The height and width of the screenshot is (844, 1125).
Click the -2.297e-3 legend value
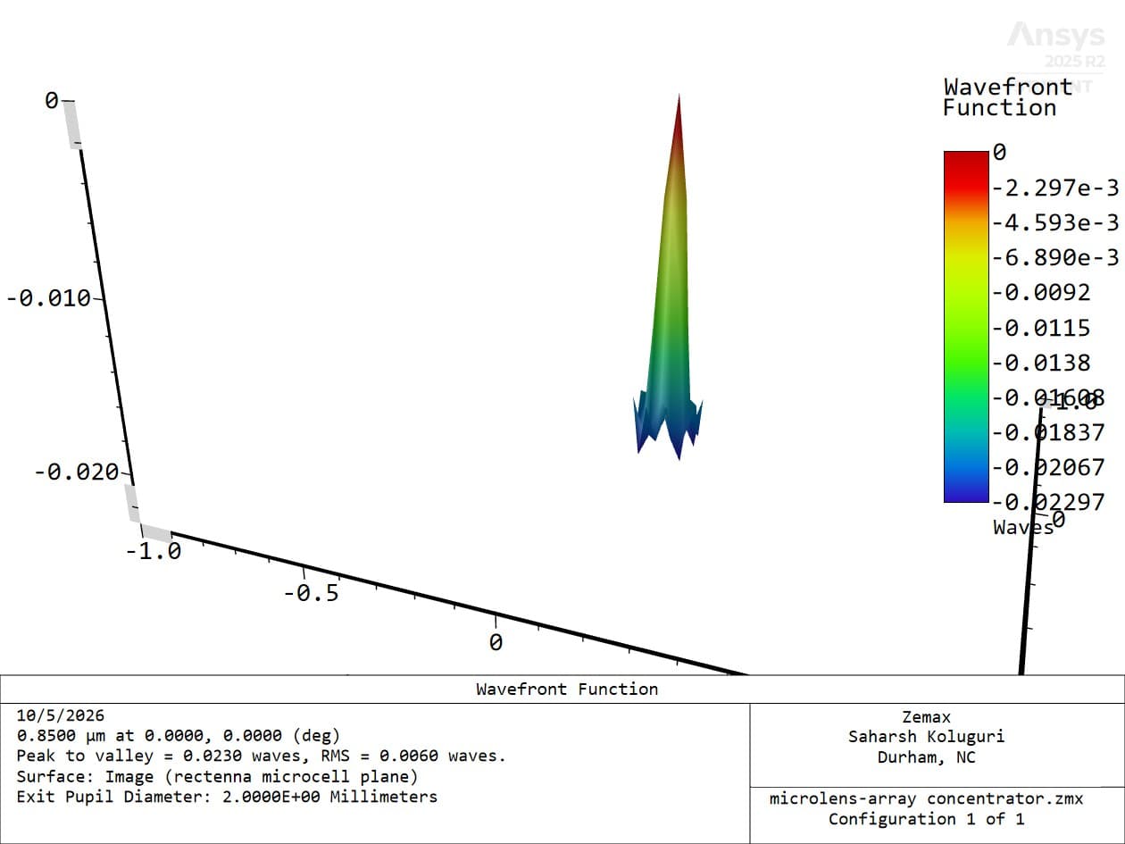(x=1055, y=188)
